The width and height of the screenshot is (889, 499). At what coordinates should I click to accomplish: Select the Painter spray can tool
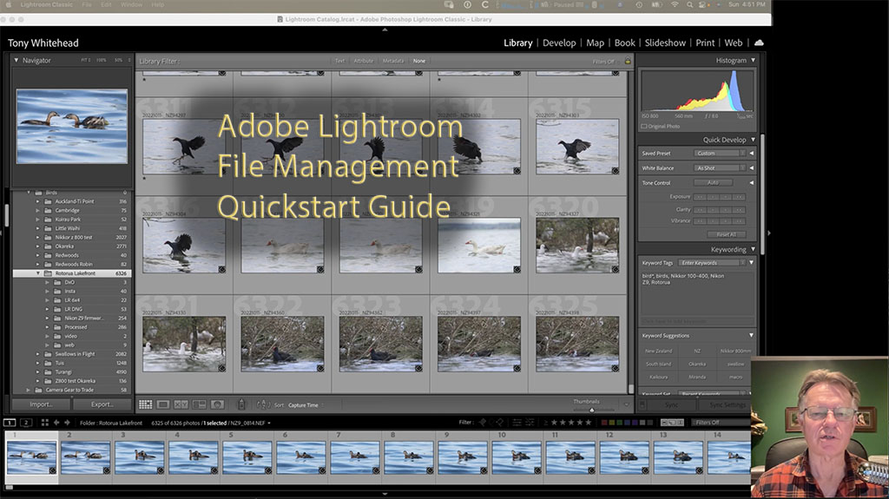(241, 404)
